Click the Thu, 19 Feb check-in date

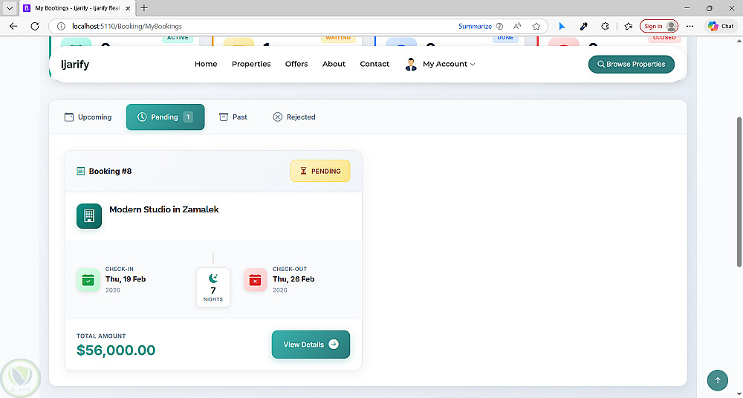pyautogui.click(x=126, y=279)
